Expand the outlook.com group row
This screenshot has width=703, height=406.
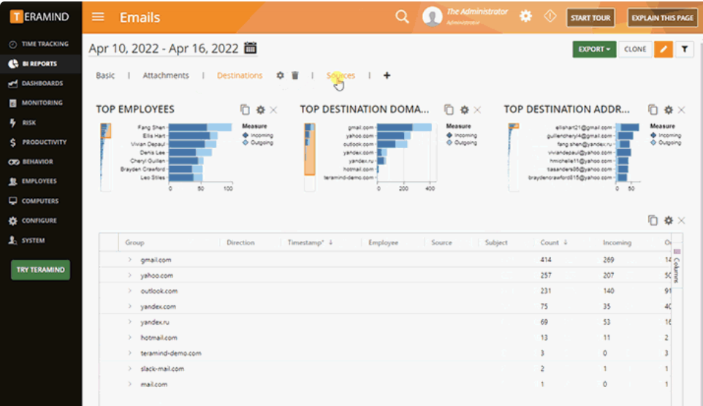pos(129,291)
